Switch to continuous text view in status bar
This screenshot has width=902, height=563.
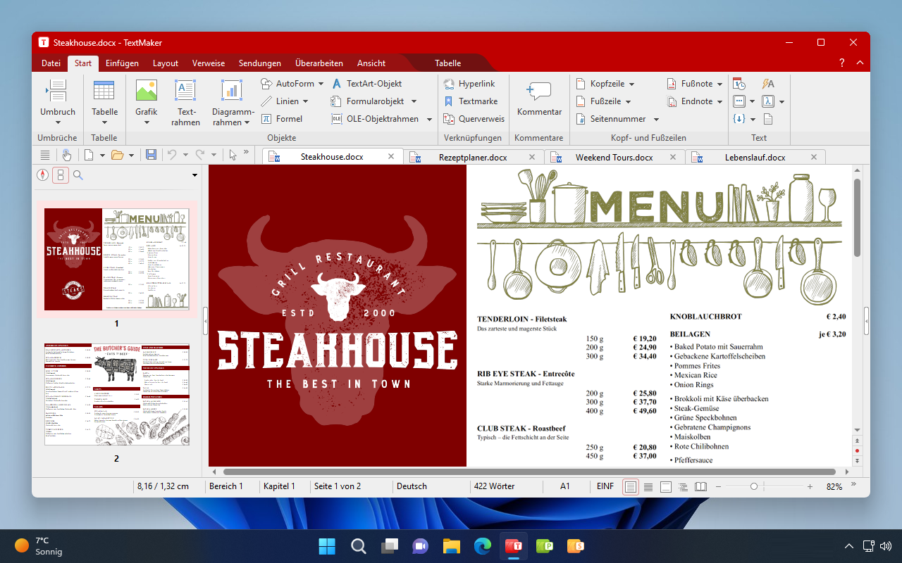[x=648, y=486]
